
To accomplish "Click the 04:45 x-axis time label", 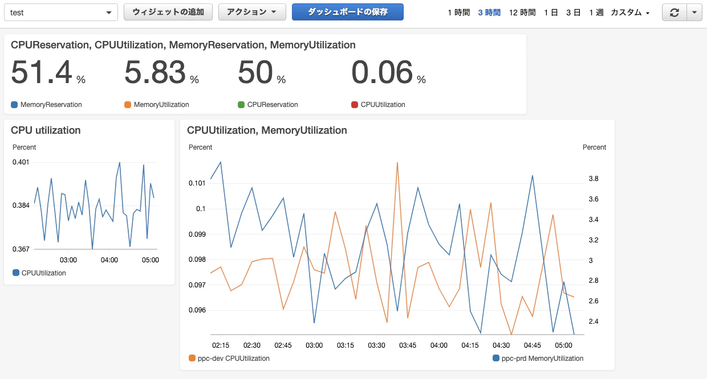I will (533, 345).
